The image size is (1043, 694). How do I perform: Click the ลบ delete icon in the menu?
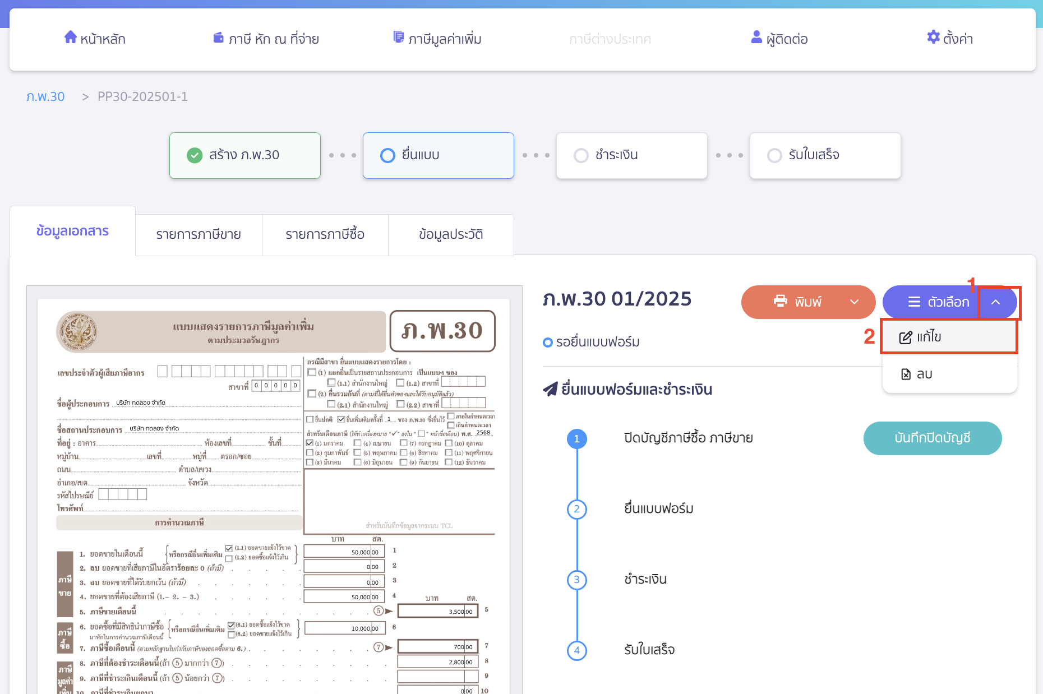click(906, 373)
